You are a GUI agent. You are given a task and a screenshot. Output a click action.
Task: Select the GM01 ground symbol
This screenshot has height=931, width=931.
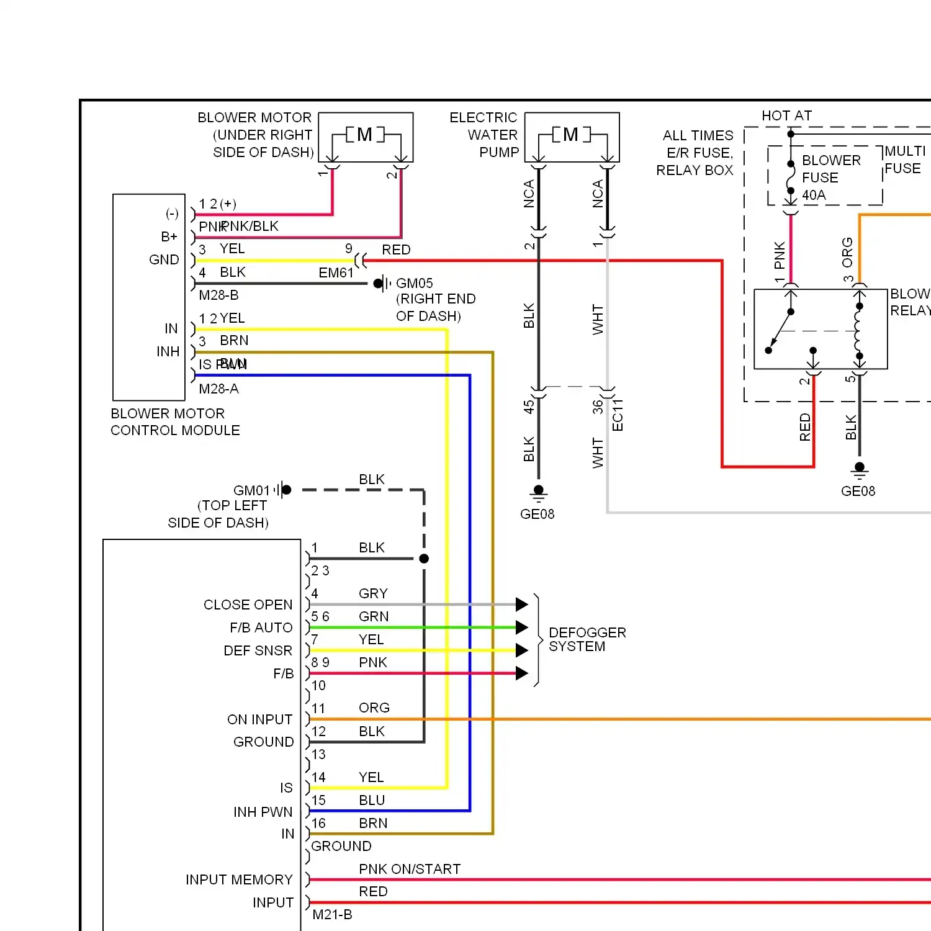(283, 490)
